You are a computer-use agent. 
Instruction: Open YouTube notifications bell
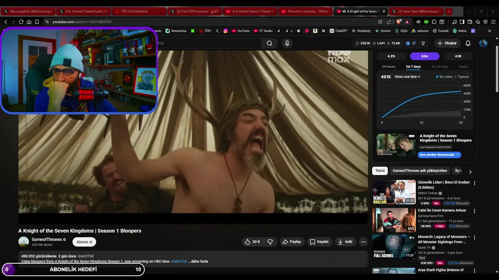click(x=468, y=43)
